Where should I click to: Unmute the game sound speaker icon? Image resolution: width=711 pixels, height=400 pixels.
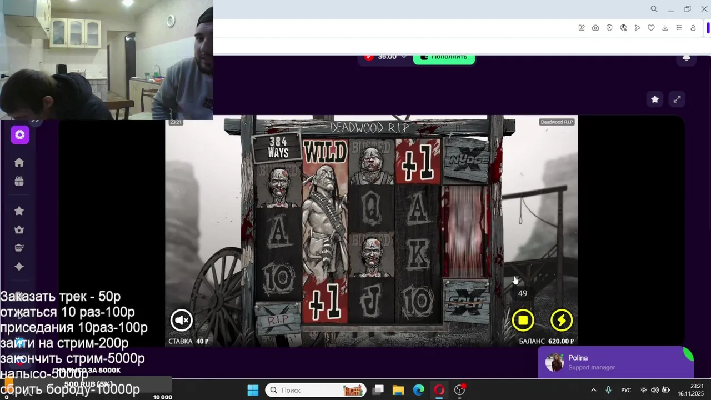point(182,320)
